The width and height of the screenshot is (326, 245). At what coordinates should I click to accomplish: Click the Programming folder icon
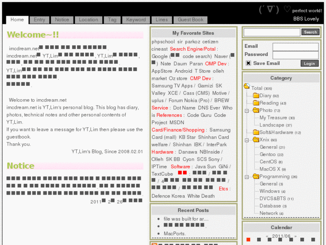click(256, 176)
